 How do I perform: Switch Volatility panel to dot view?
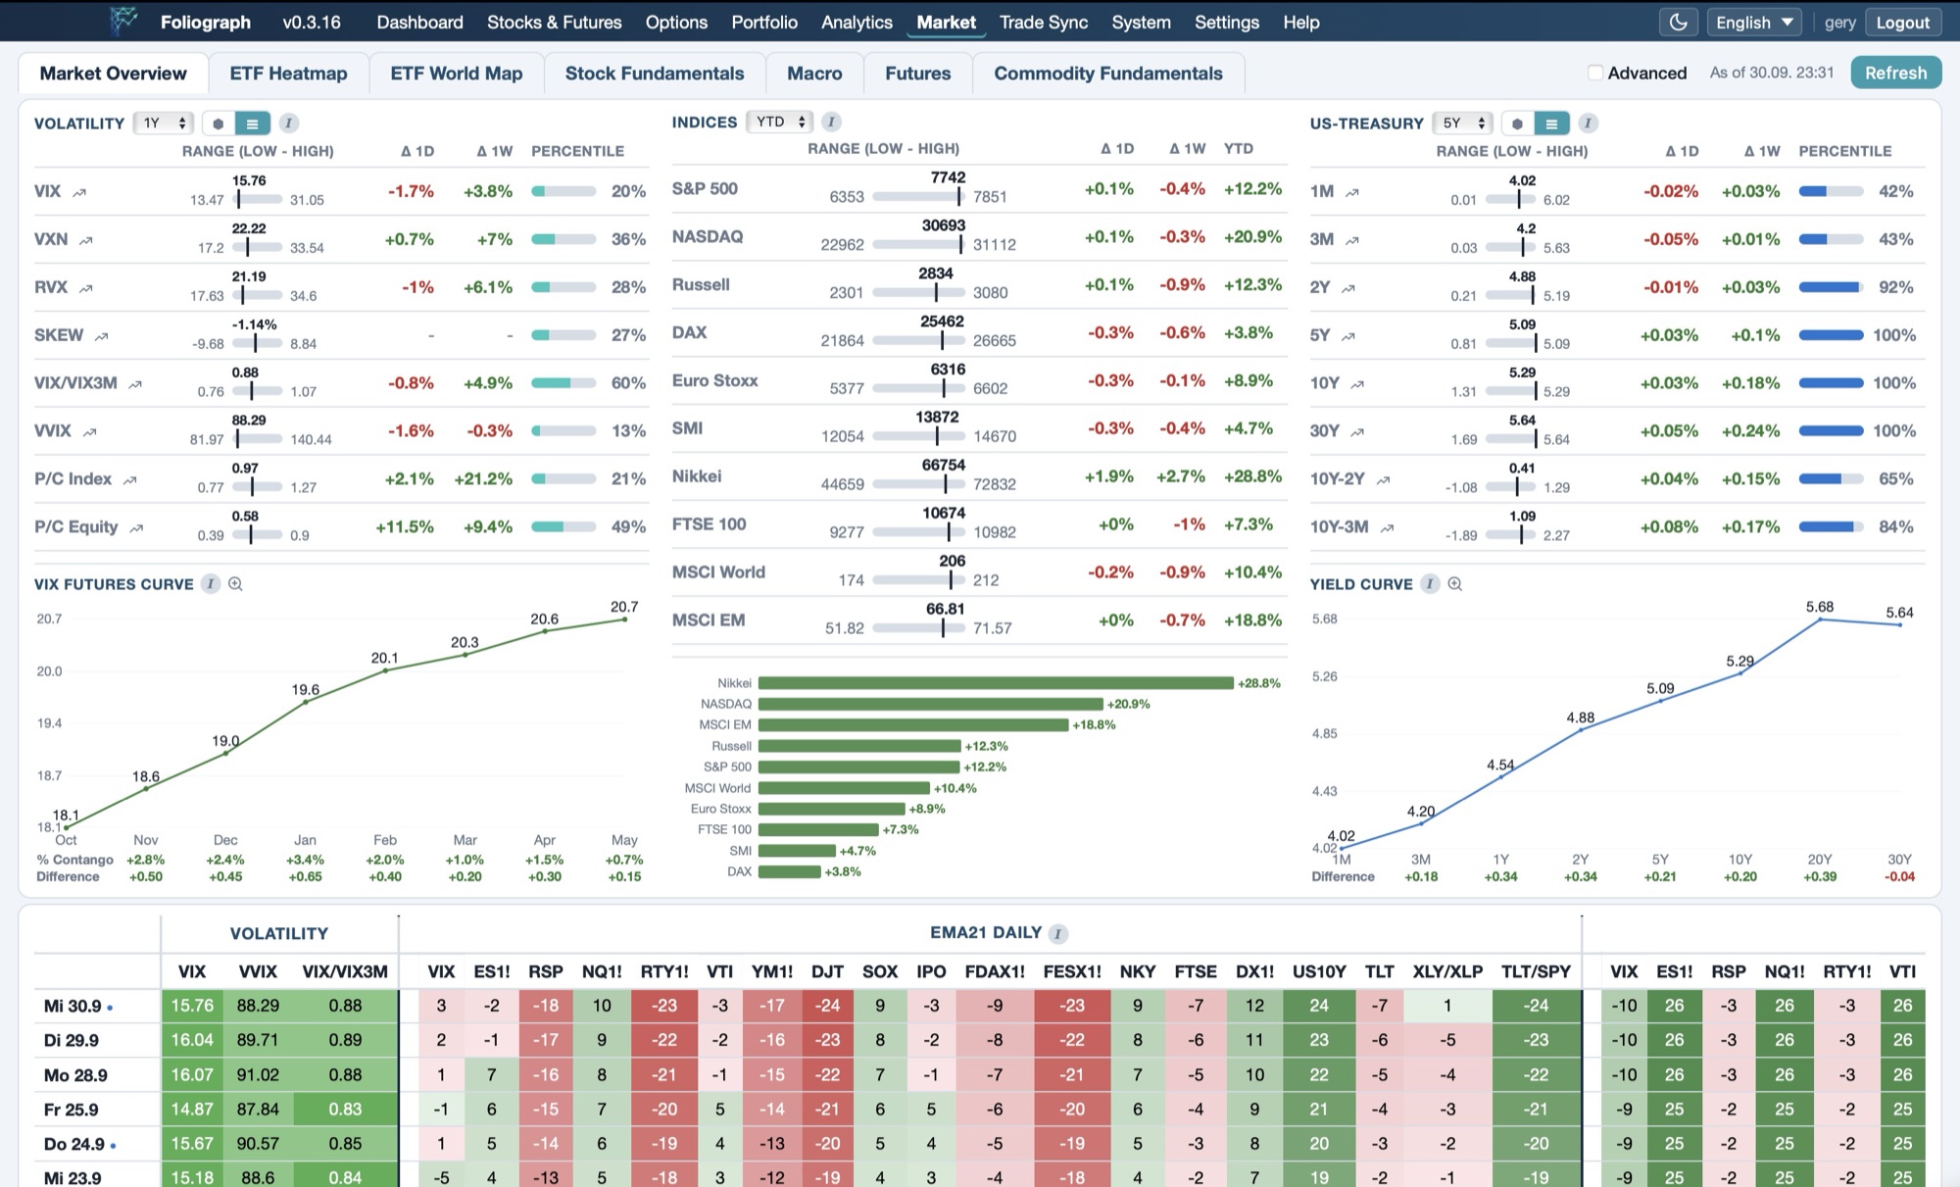coord(219,124)
